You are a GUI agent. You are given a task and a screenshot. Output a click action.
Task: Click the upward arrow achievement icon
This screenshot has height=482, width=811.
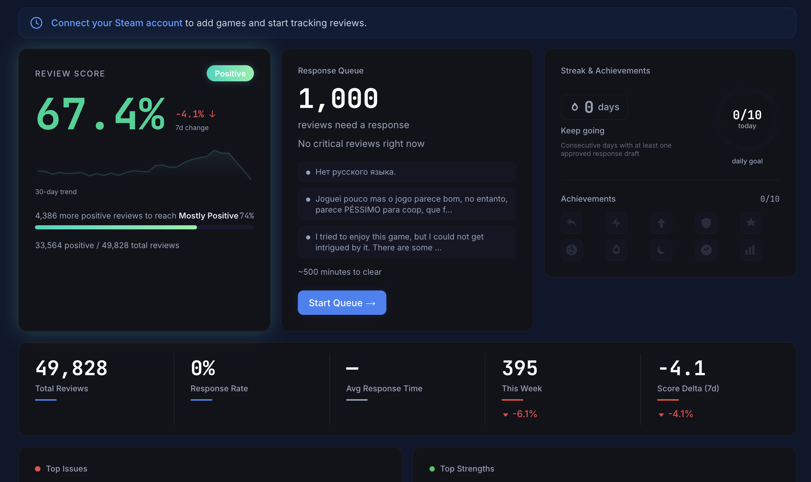(x=661, y=223)
